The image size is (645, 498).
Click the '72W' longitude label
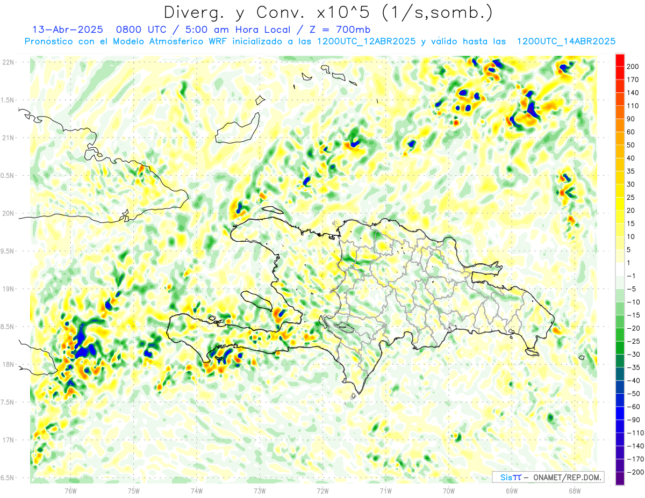322,490
